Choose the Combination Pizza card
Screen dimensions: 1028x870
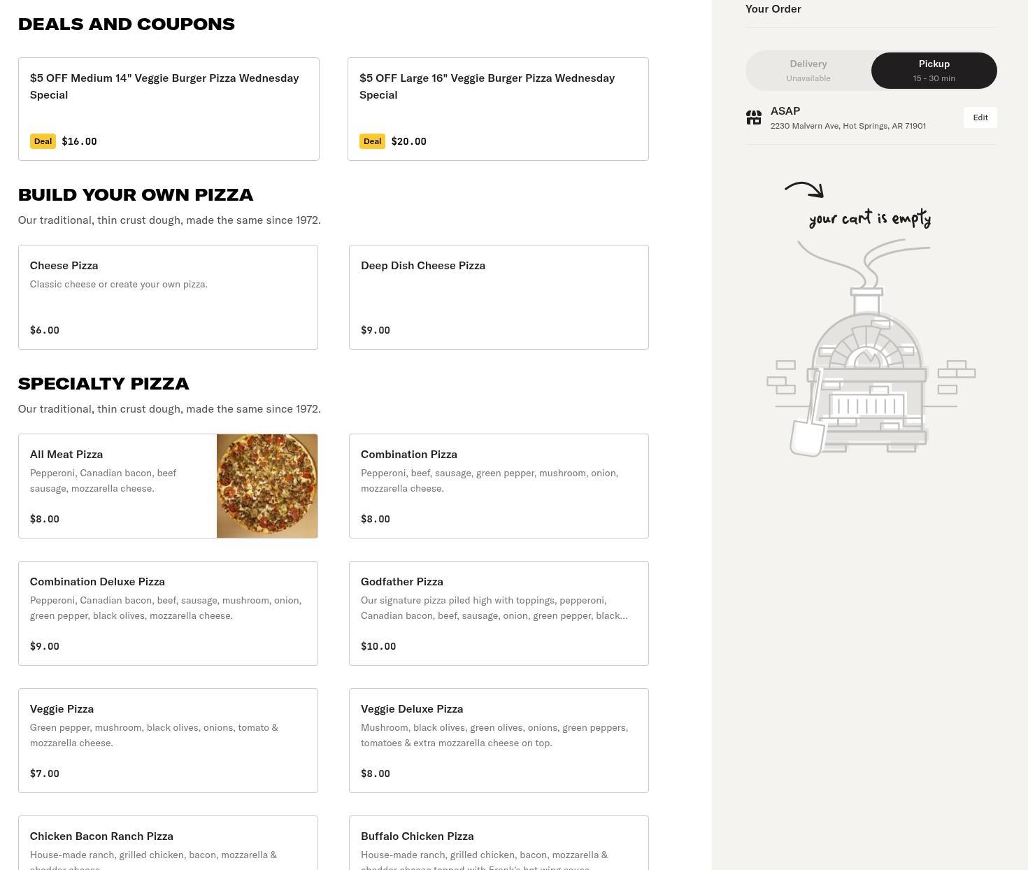[499, 486]
